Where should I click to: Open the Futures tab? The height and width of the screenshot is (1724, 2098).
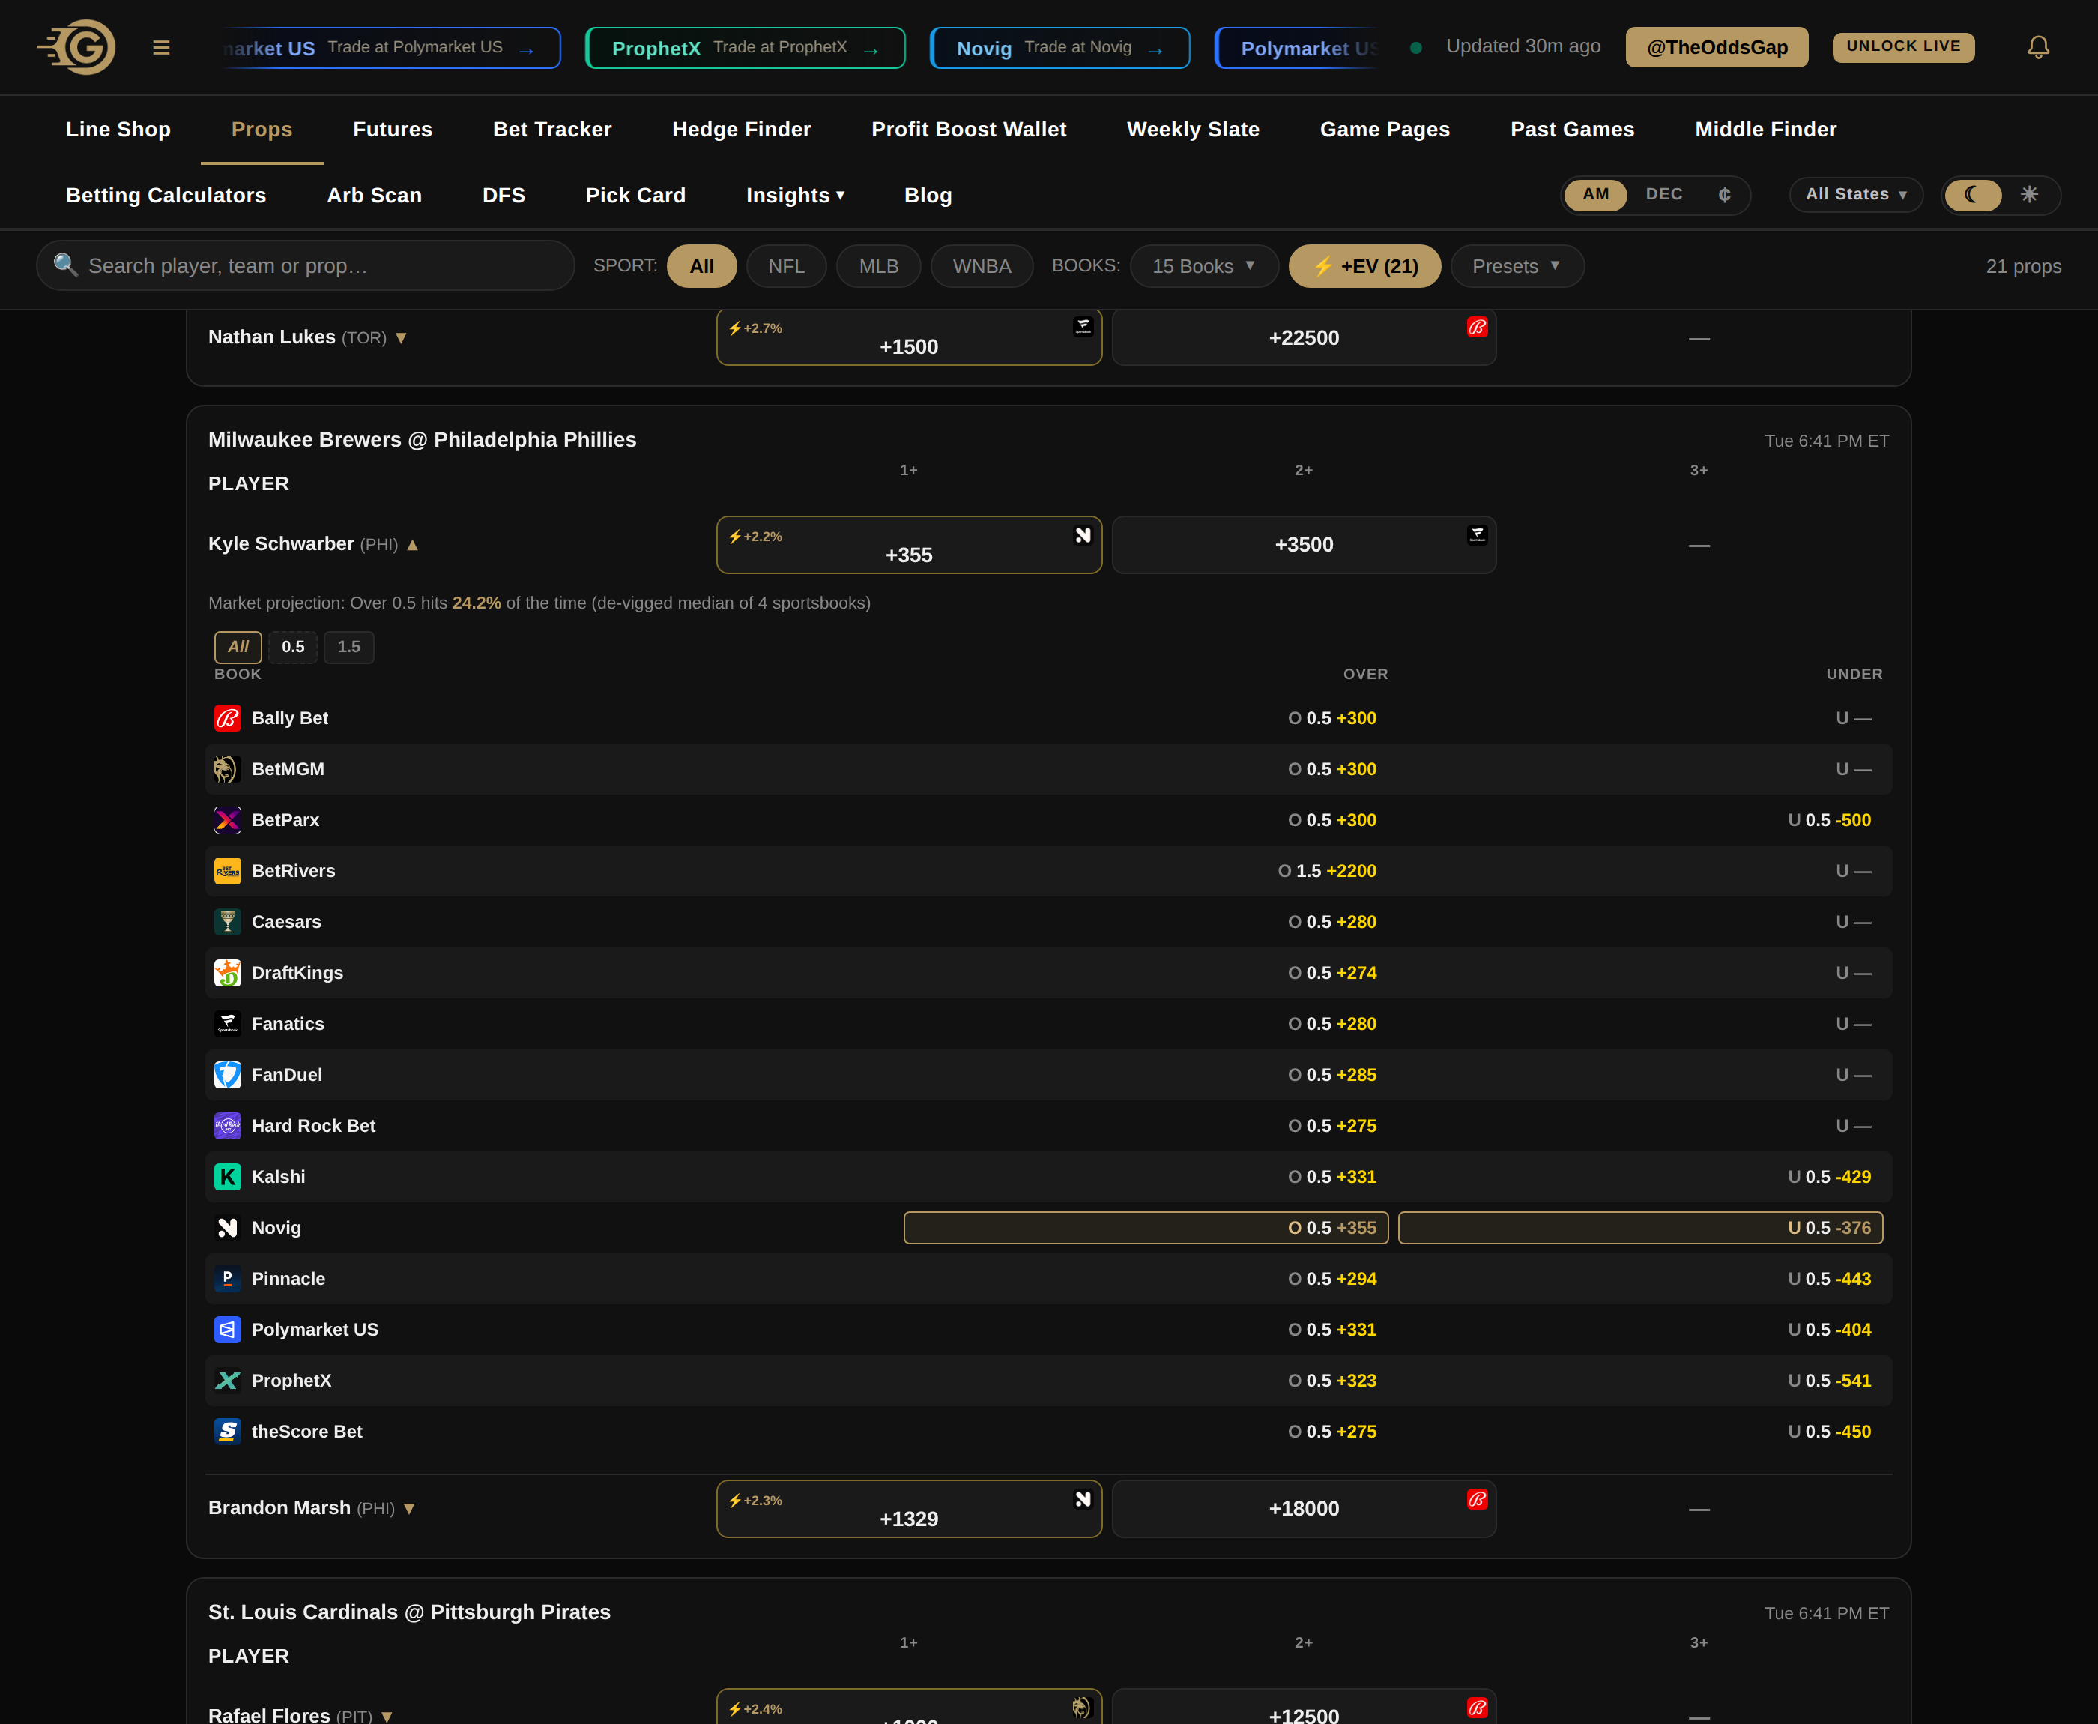[392, 129]
